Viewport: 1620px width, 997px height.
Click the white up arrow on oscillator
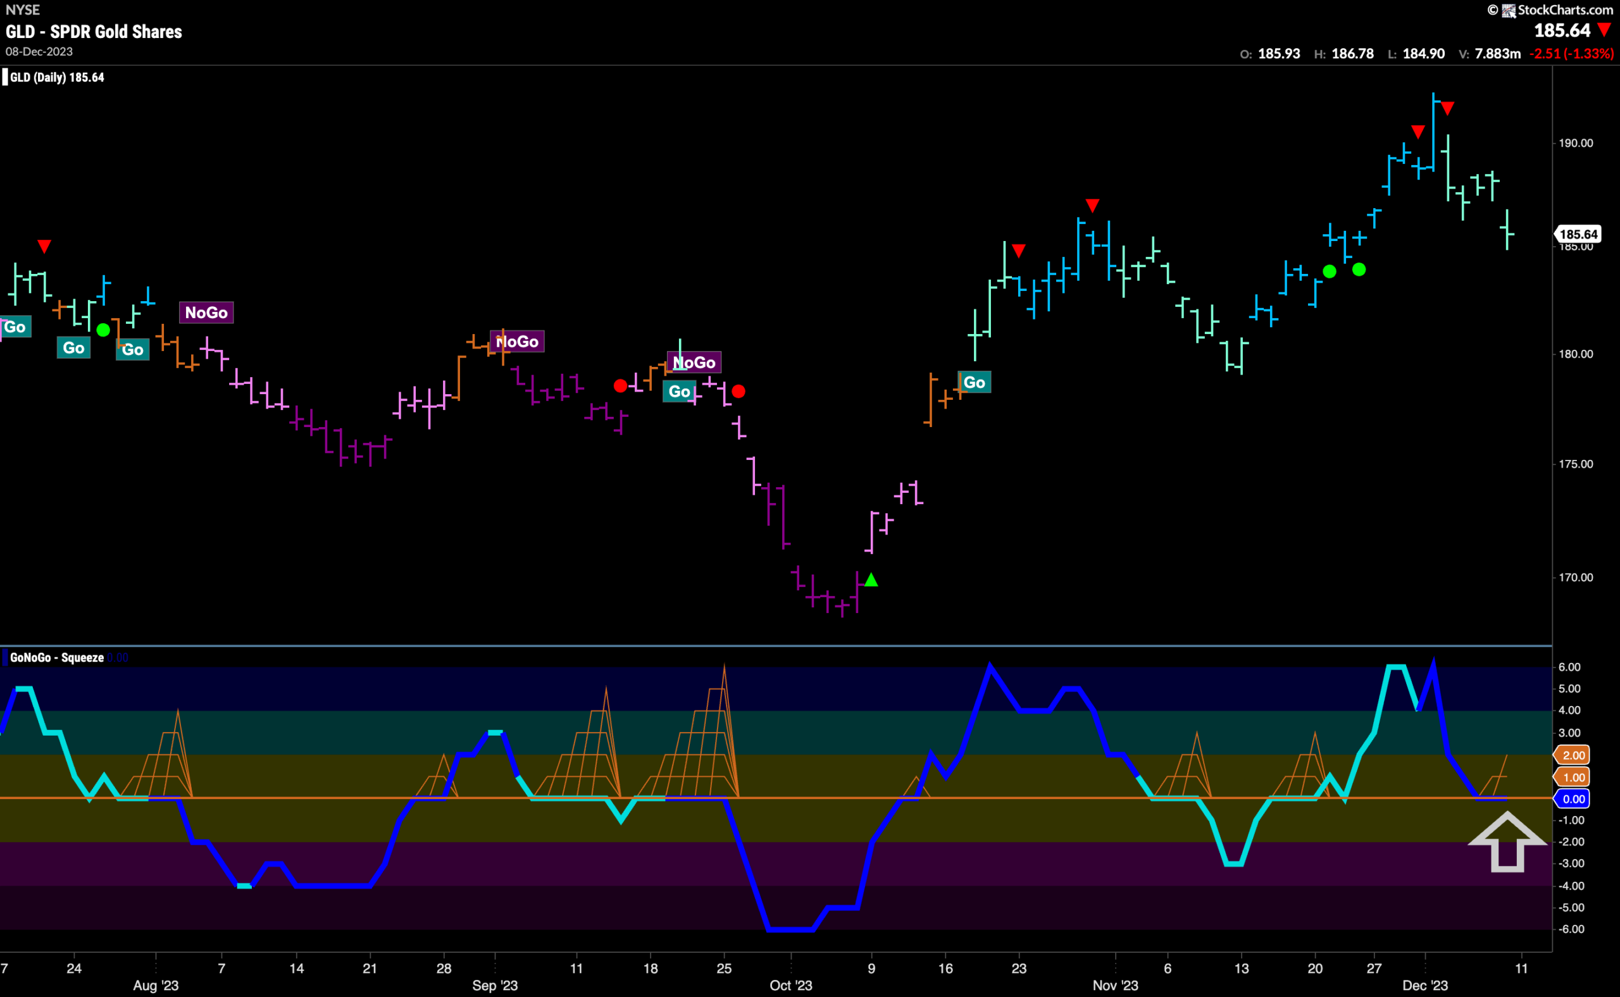click(x=1507, y=842)
